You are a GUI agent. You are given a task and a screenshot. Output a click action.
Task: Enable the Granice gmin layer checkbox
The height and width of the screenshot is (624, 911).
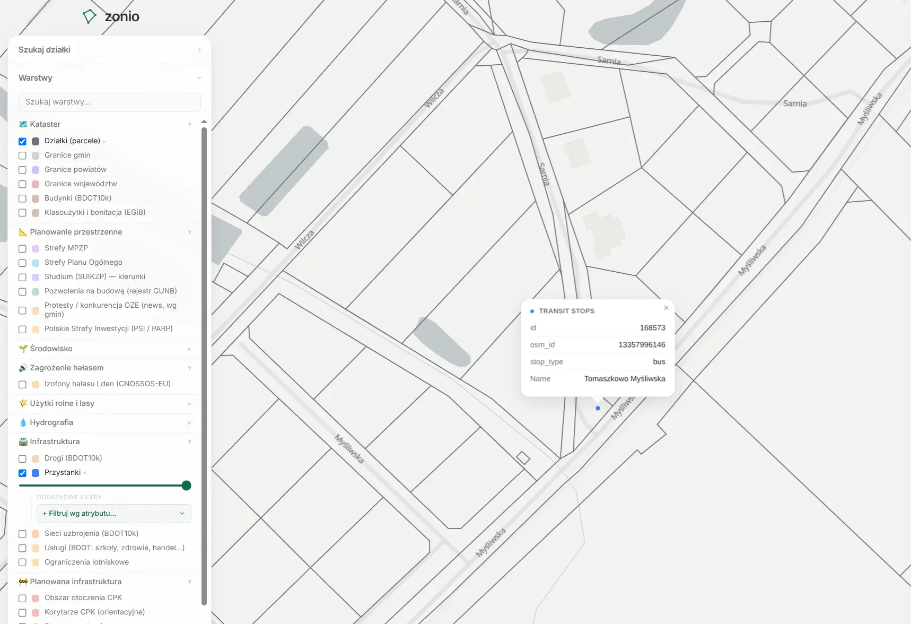pos(22,155)
